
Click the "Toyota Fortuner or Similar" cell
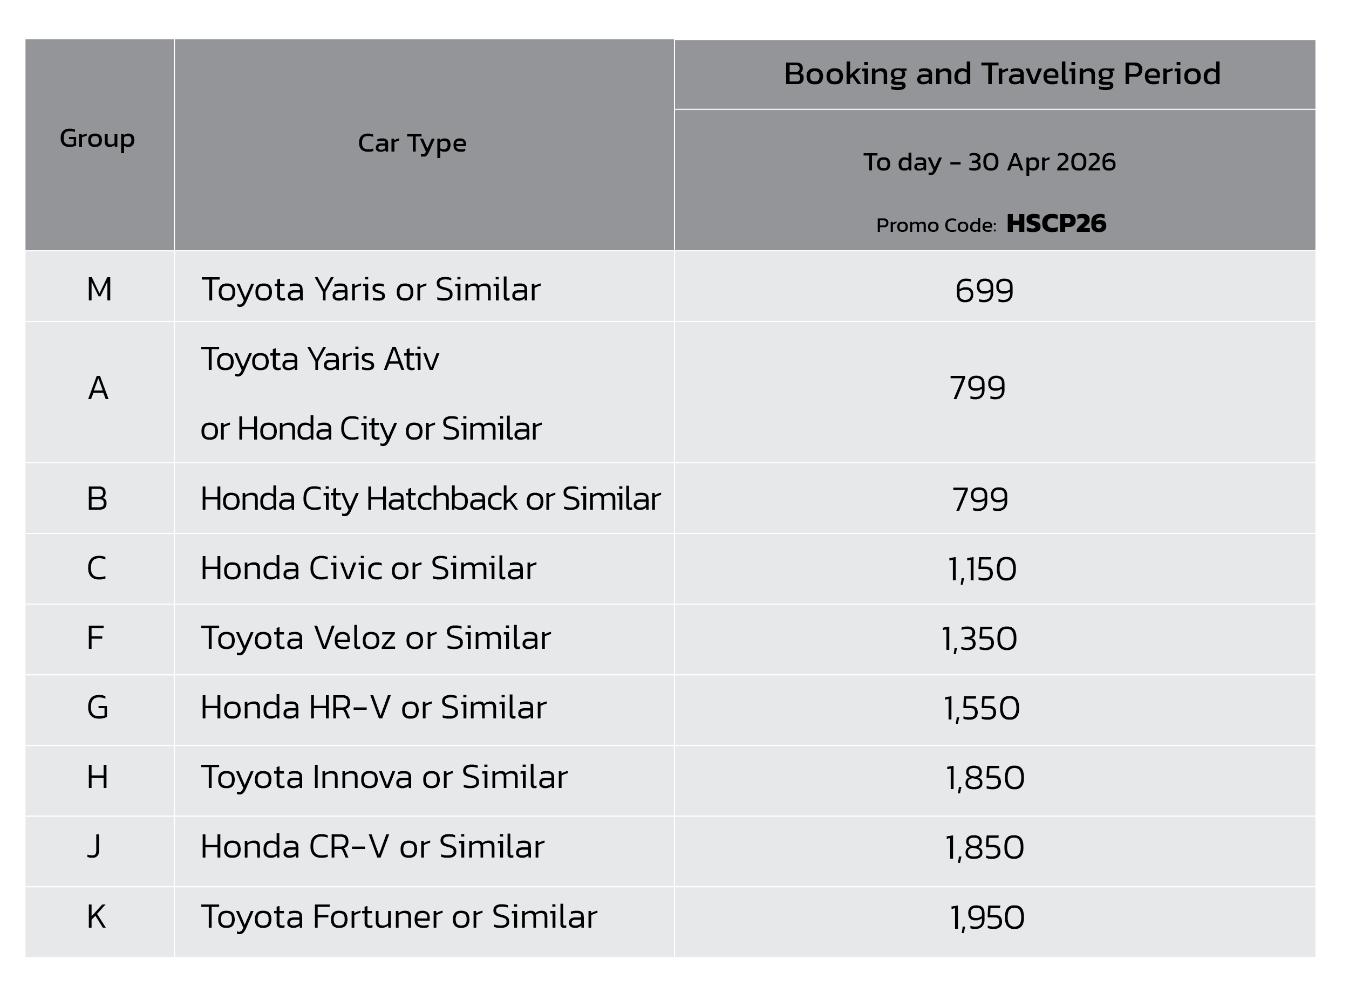pyautogui.click(x=399, y=917)
